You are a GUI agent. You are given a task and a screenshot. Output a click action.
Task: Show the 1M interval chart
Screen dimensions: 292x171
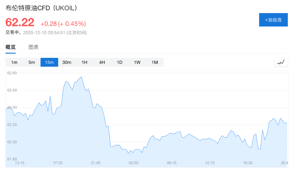point(155,62)
